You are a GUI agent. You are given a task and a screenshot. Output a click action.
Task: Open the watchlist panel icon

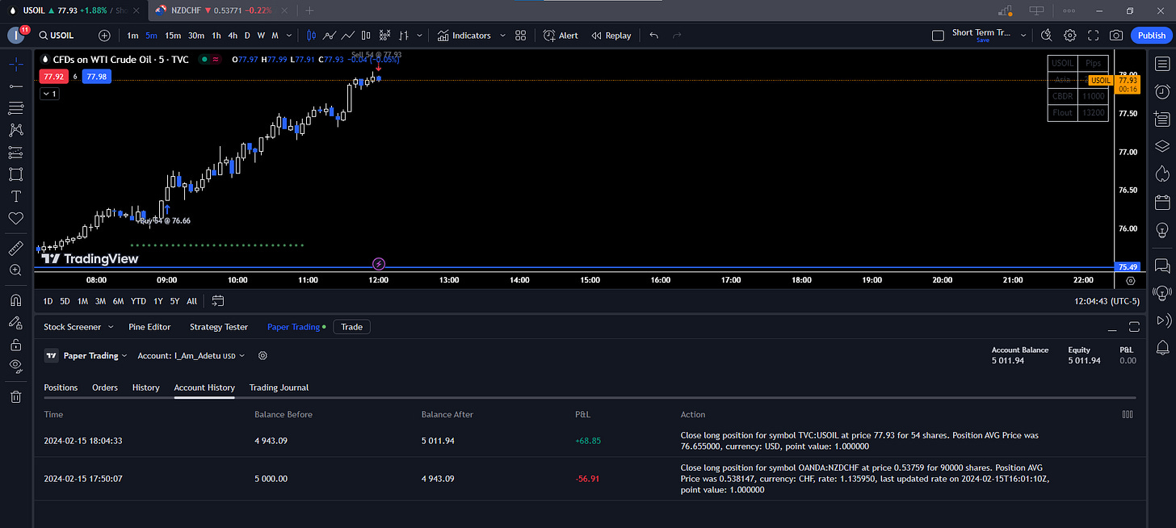[x=1162, y=64]
